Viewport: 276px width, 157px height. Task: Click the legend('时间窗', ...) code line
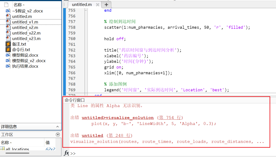click(167, 90)
